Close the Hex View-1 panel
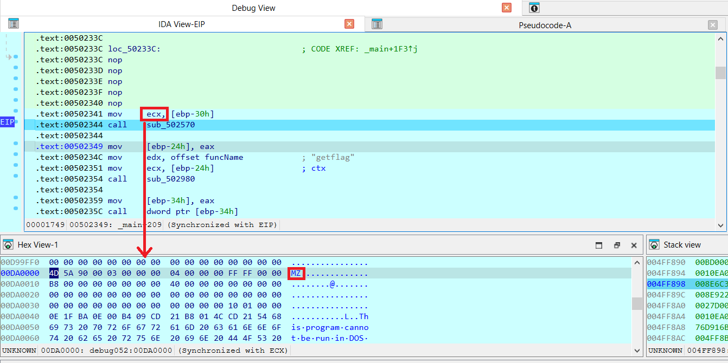728x363 pixels. click(x=634, y=245)
